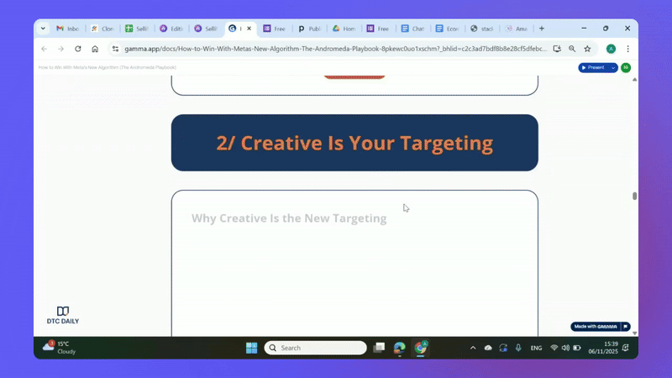Click the page vertical scrollbar thumb
Image resolution: width=672 pixels, height=378 pixels.
[x=635, y=196]
